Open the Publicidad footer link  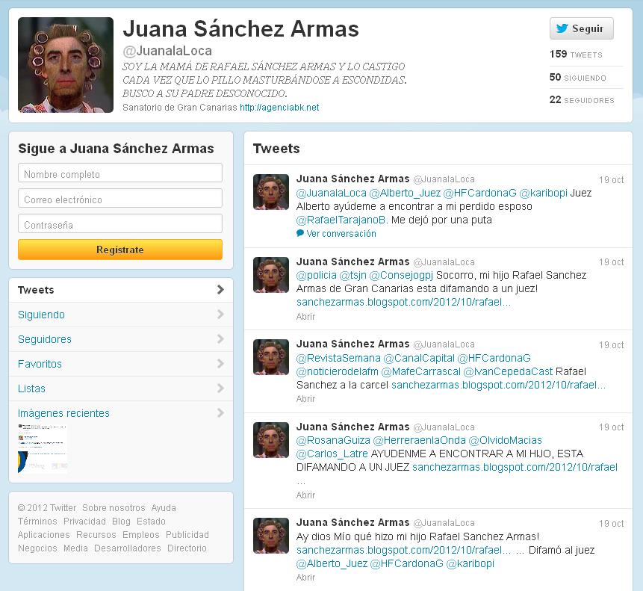187,535
